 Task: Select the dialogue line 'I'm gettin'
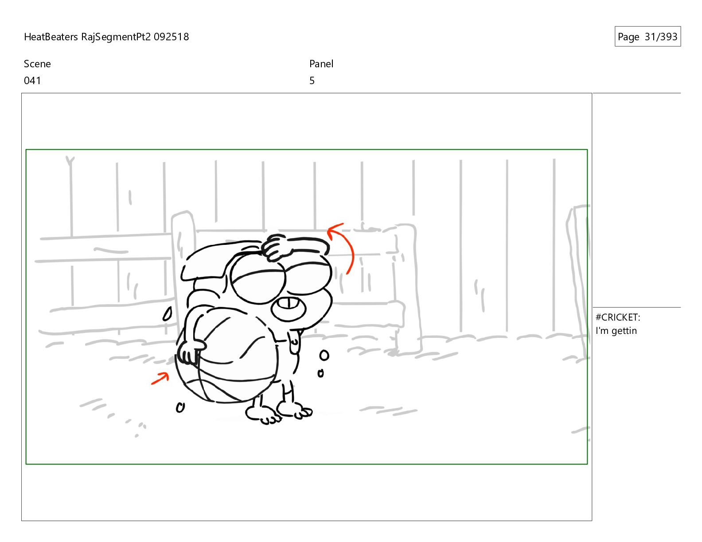click(x=616, y=331)
